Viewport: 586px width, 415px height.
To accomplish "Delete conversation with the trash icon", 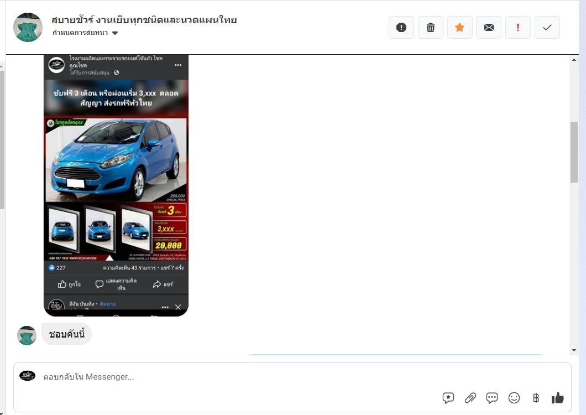I will pyautogui.click(x=431, y=27).
